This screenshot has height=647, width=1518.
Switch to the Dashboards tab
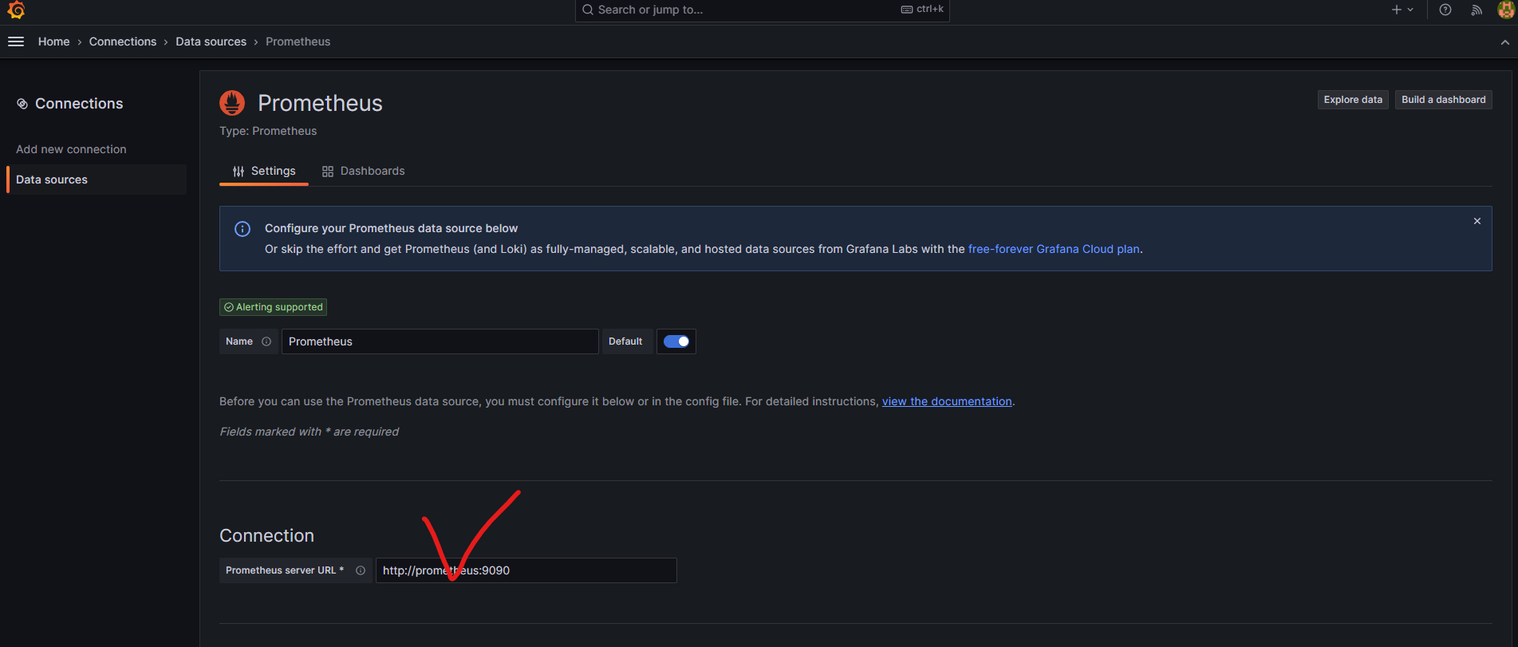click(x=364, y=171)
